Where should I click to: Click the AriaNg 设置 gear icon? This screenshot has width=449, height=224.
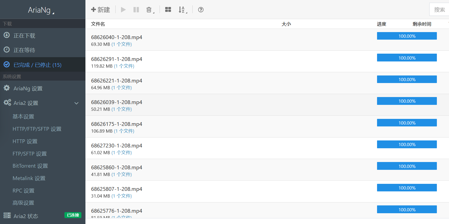click(7, 88)
